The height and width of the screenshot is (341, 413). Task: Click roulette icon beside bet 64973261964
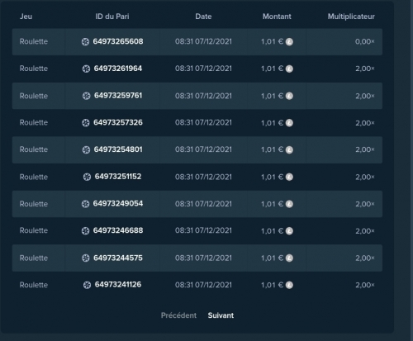pyautogui.click(x=86, y=69)
